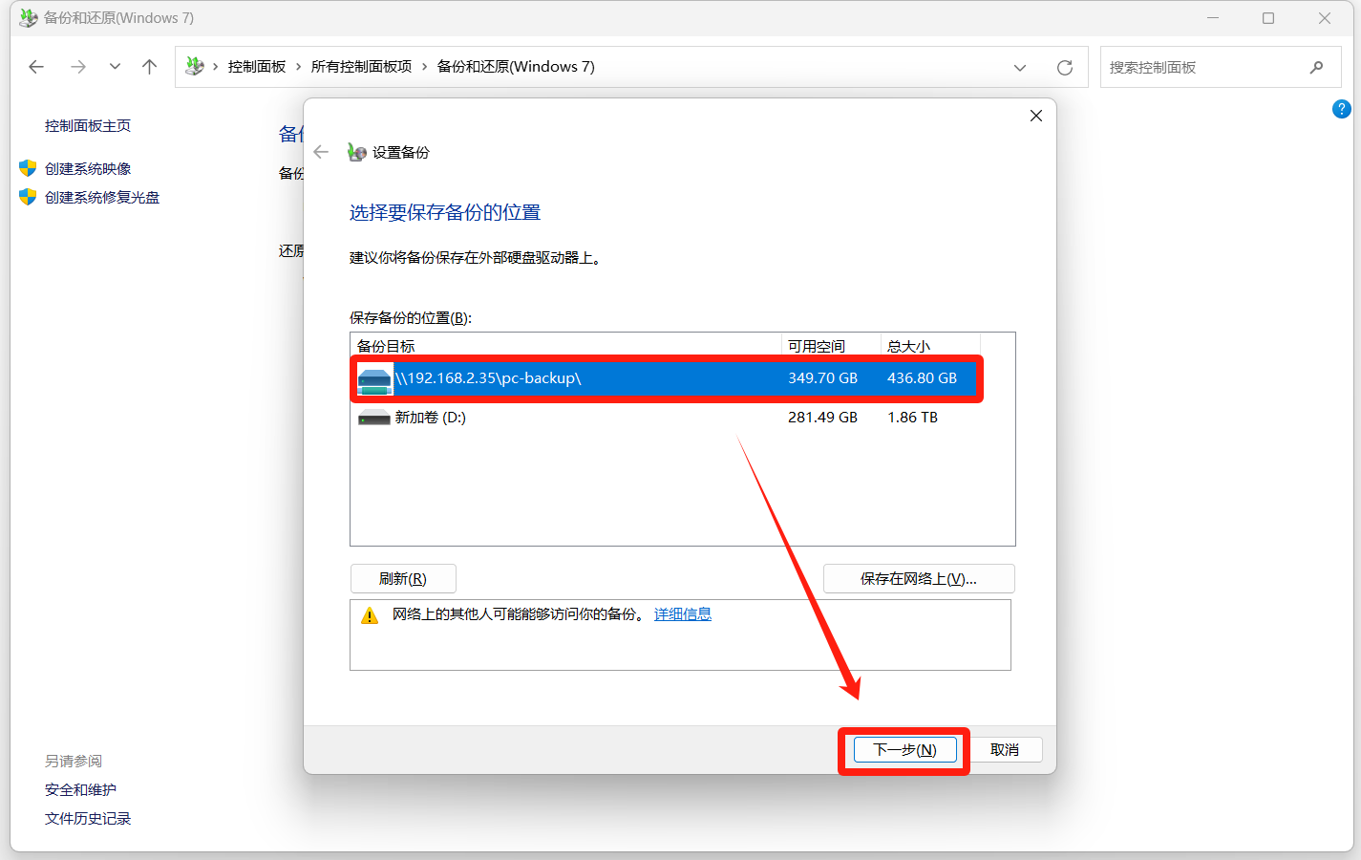Click the 下一步(N) button
The image size is (1361, 860).
click(904, 750)
